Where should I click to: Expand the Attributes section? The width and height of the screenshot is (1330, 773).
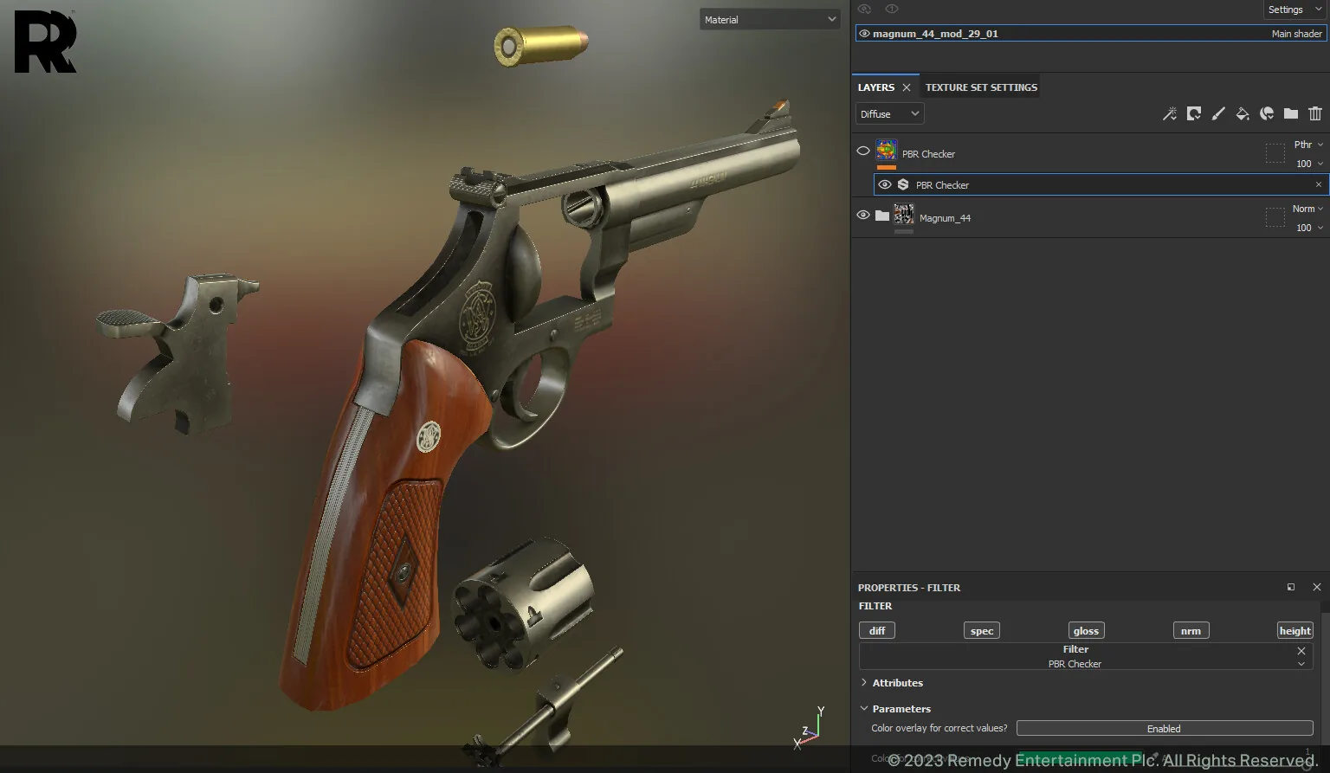click(863, 683)
